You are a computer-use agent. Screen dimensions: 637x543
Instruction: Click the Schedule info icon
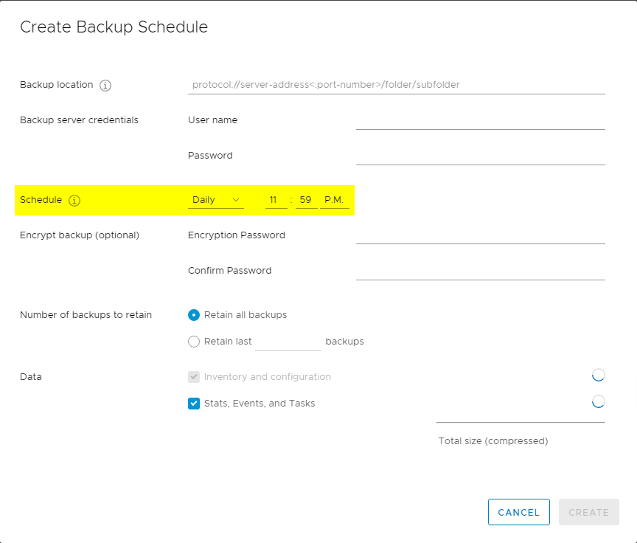coord(74,201)
